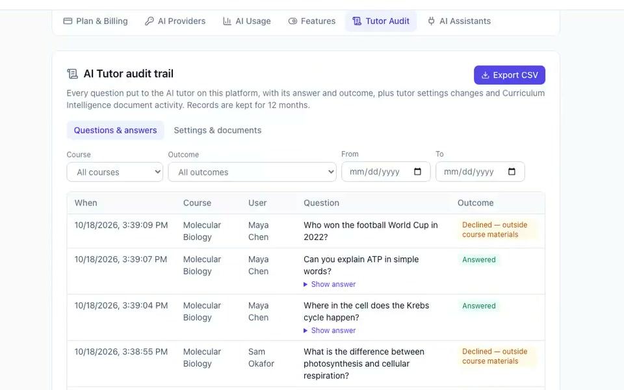Click the AI Assistants plug icon
624x390 pixels.
431,21
